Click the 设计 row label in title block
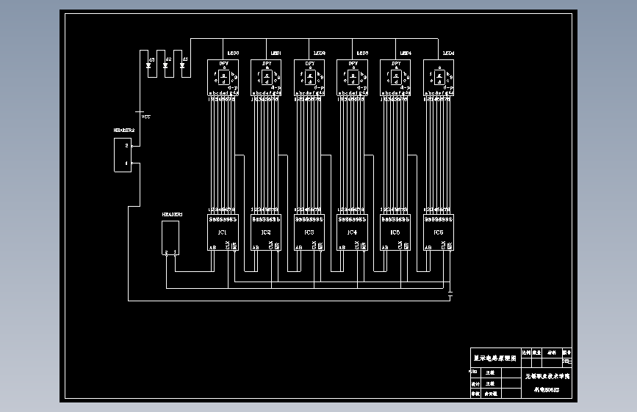 click(x=475, y=383)
